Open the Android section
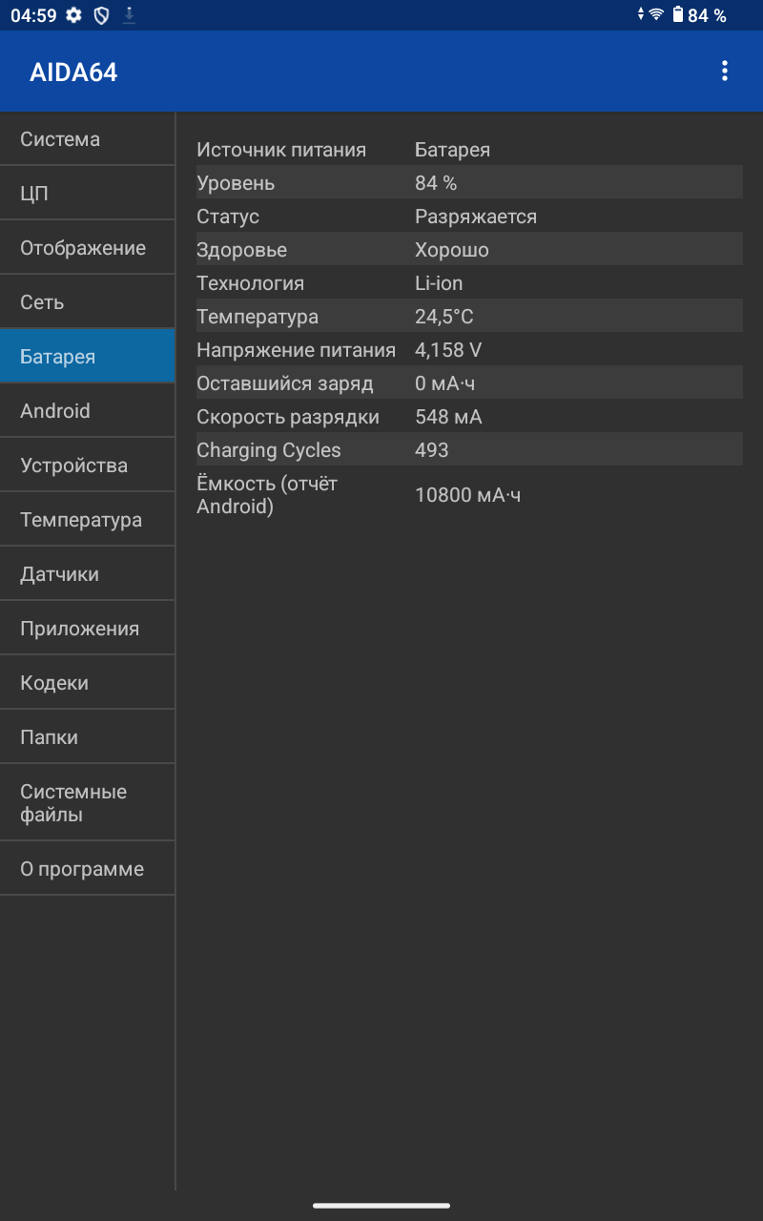The height and width of the screenshot is (1221, 763). click(88, 411)
